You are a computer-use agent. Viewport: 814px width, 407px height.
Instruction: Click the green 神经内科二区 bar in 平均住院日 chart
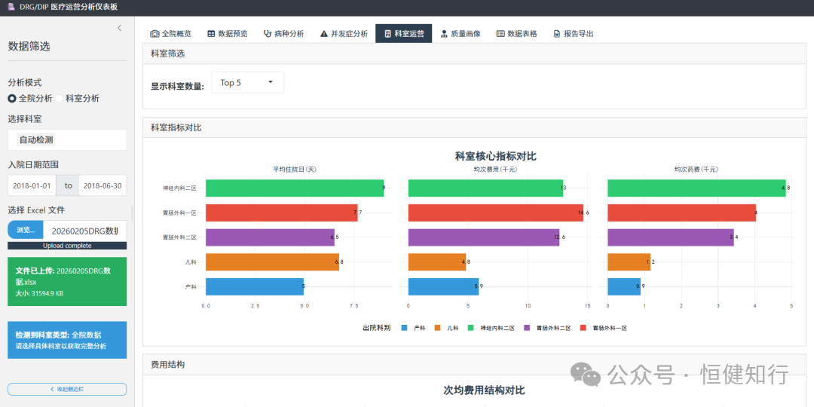[295, 188]
